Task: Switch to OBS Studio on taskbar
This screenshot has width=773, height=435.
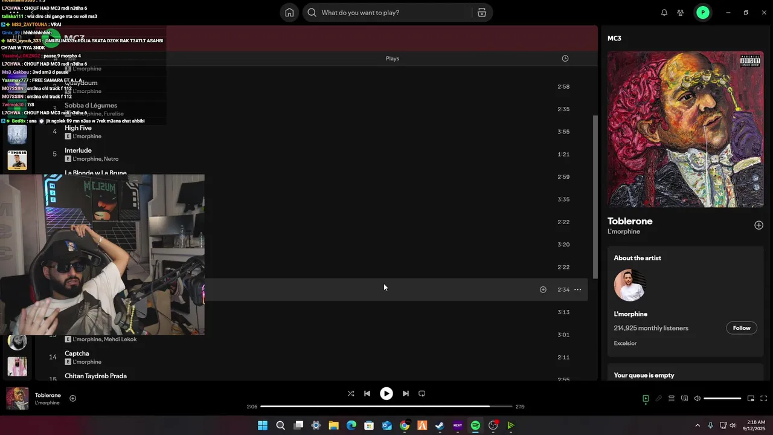Action: tap(493, 425)
